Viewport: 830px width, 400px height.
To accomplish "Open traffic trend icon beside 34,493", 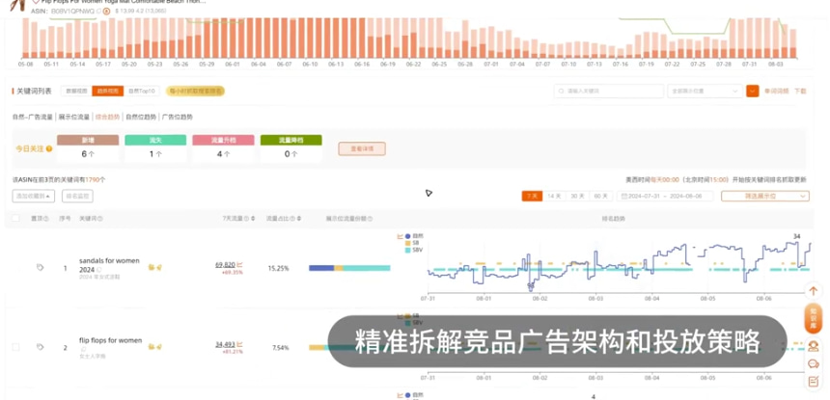I will 239,344.
